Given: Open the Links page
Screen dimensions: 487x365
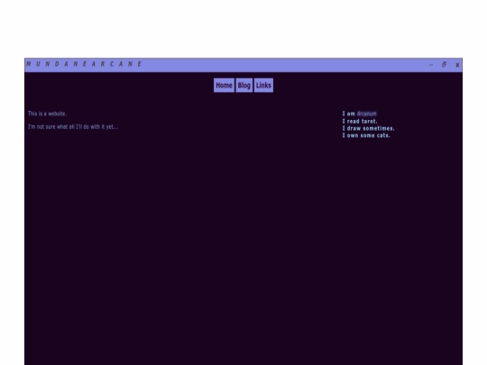Looking at the screenshot, I should tap(263, 86).
